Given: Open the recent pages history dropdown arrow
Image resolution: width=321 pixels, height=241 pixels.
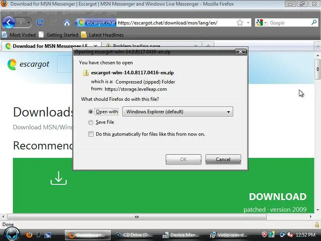Looking at the screenshot, I should tap(28, 22).
